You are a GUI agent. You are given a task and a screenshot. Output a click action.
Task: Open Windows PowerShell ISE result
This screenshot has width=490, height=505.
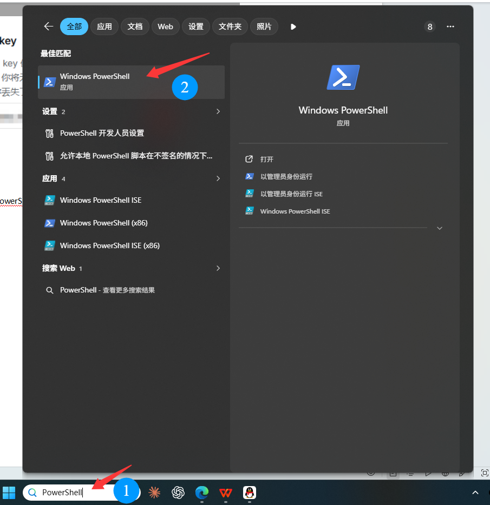[x=131, y=200]
